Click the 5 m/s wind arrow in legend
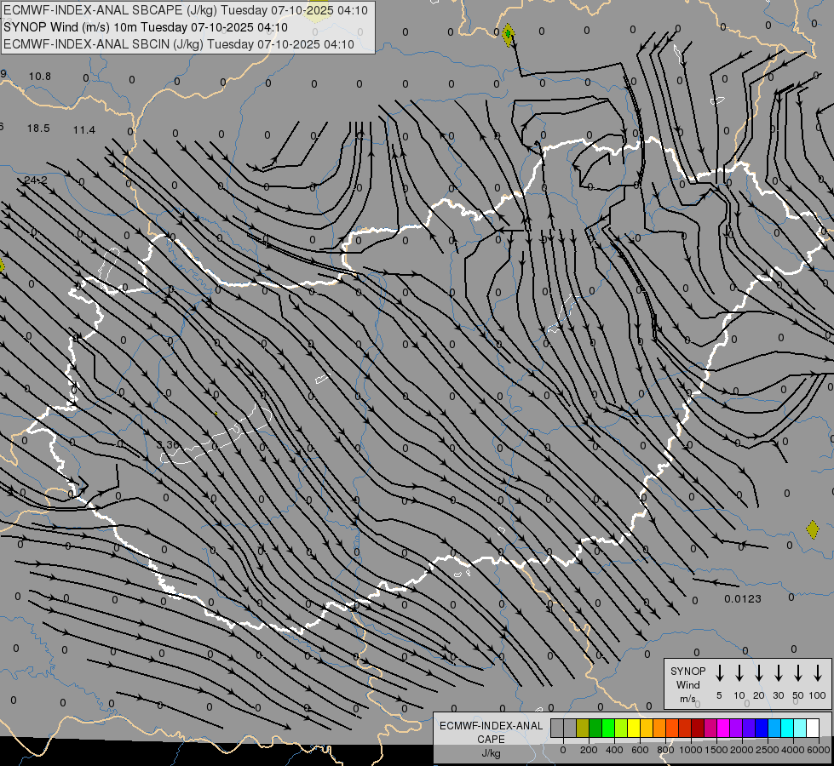 point(720,673)
